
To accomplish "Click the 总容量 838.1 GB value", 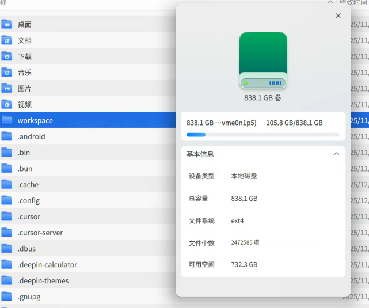I will click(x=244, y=199).
